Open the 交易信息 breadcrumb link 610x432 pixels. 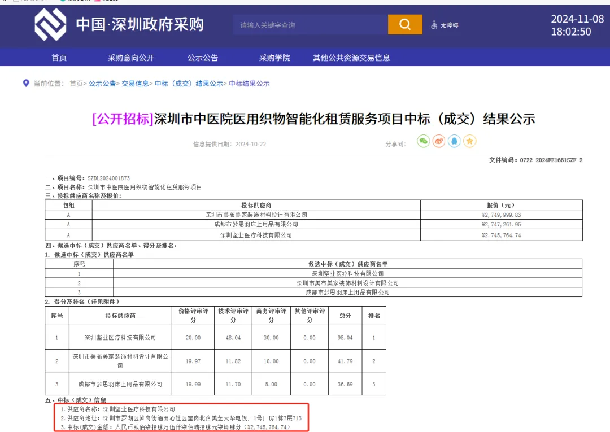click(x=135, y=84)
